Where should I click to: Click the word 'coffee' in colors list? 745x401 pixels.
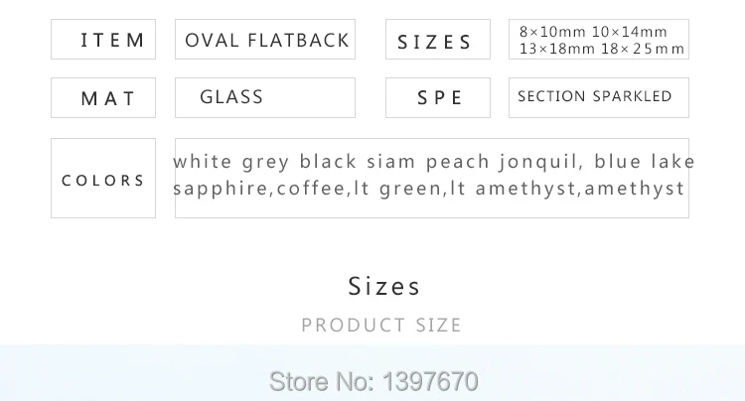[x=311, y=189]
